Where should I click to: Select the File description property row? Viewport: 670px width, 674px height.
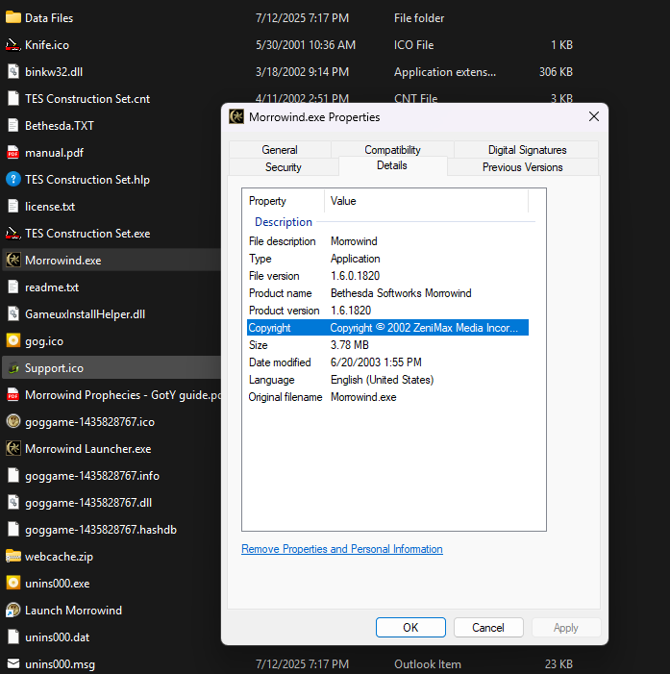click(387, 241)
